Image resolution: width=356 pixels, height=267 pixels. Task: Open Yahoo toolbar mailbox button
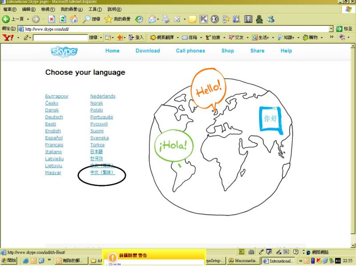point(190,37)
